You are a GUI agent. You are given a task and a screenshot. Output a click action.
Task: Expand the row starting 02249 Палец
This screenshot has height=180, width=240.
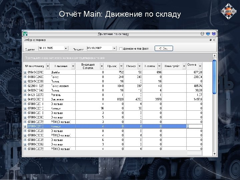point(25,81)
